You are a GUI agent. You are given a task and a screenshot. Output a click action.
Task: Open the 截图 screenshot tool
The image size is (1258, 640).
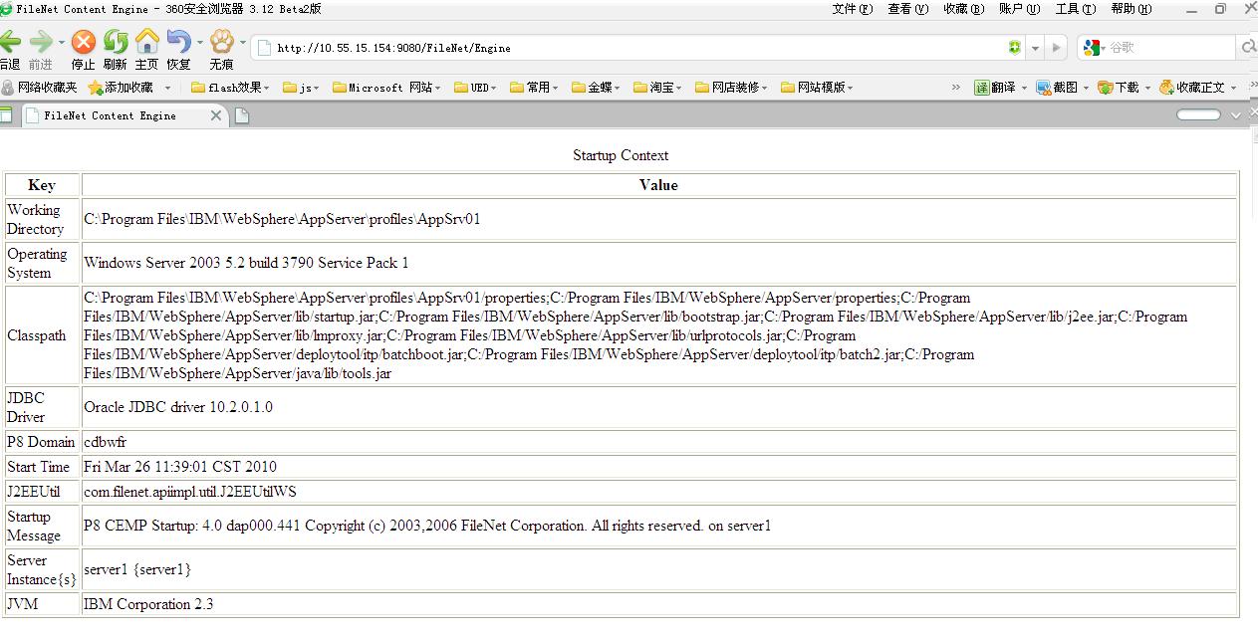click(x=1057, y=88)
